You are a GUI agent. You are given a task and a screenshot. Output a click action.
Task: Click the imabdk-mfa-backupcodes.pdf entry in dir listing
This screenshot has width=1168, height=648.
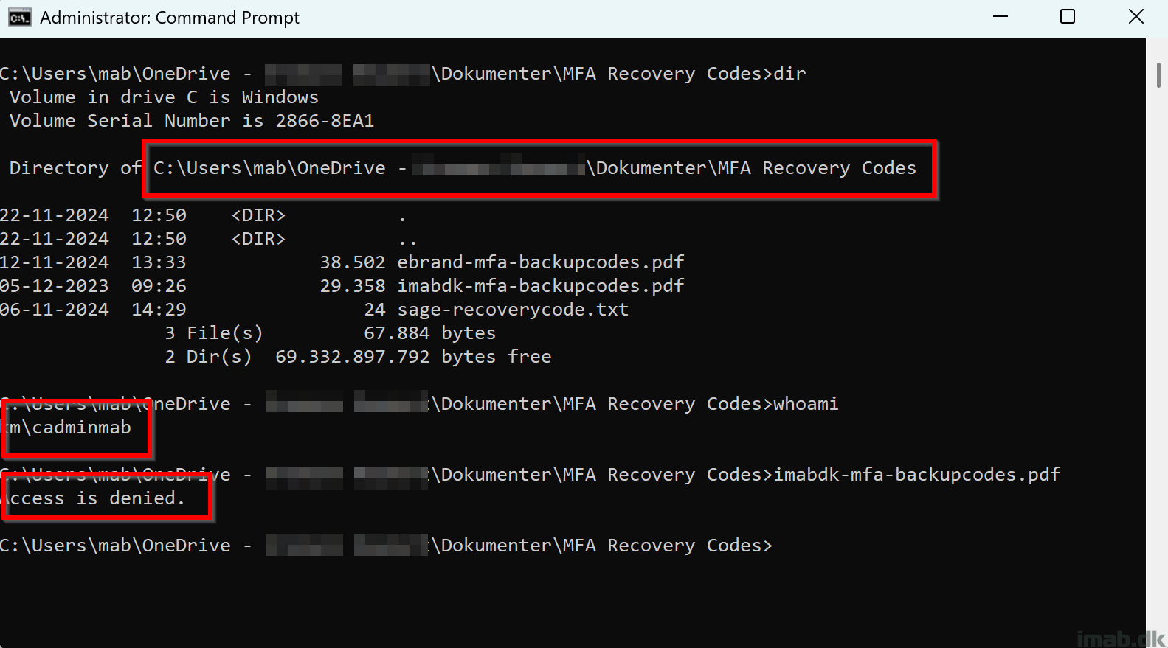(x=541, y=286)
